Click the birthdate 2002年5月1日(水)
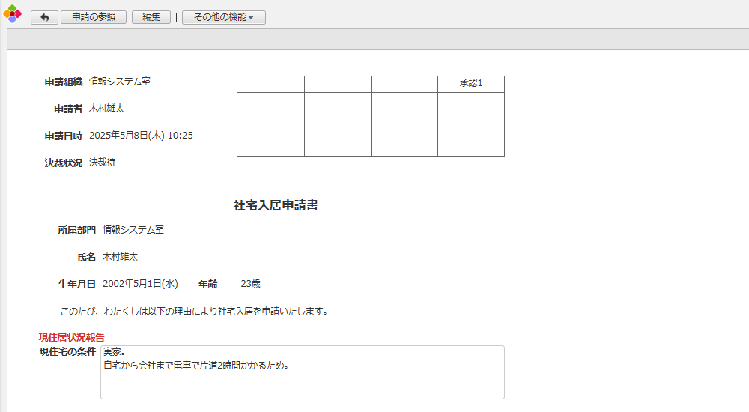The width and height of the screenshot is (749, 412). [140, 284]
